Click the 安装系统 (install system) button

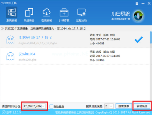pyautogui.click(x=142, y=106)
